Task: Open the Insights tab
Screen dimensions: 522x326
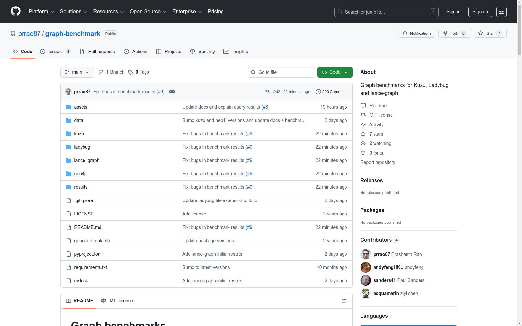Action: point(236,52)
